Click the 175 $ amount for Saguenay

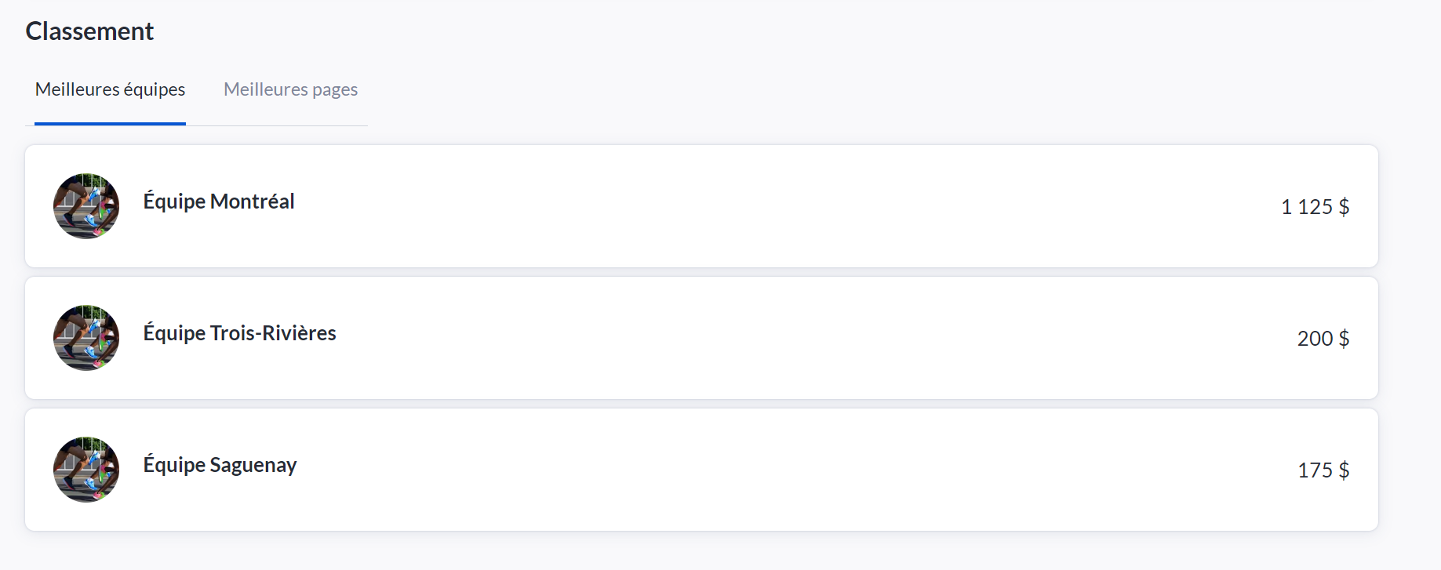(1323, 470)
